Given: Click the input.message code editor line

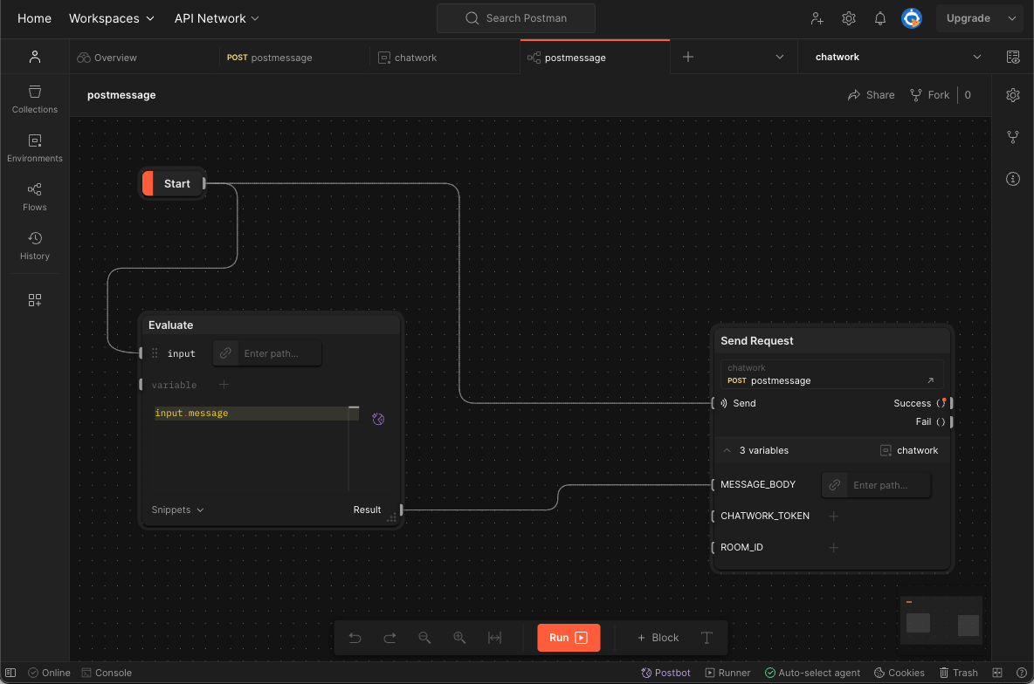Looking at the screenshot, I should point(256,414).
